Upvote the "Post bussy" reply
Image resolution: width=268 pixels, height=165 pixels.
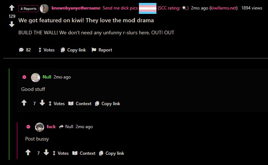coord(28,152)
